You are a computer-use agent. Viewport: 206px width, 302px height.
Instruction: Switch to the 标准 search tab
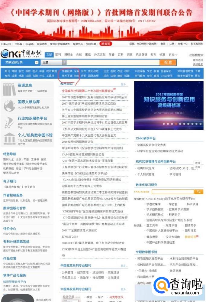pyautogui.click(x=162, y=55)
